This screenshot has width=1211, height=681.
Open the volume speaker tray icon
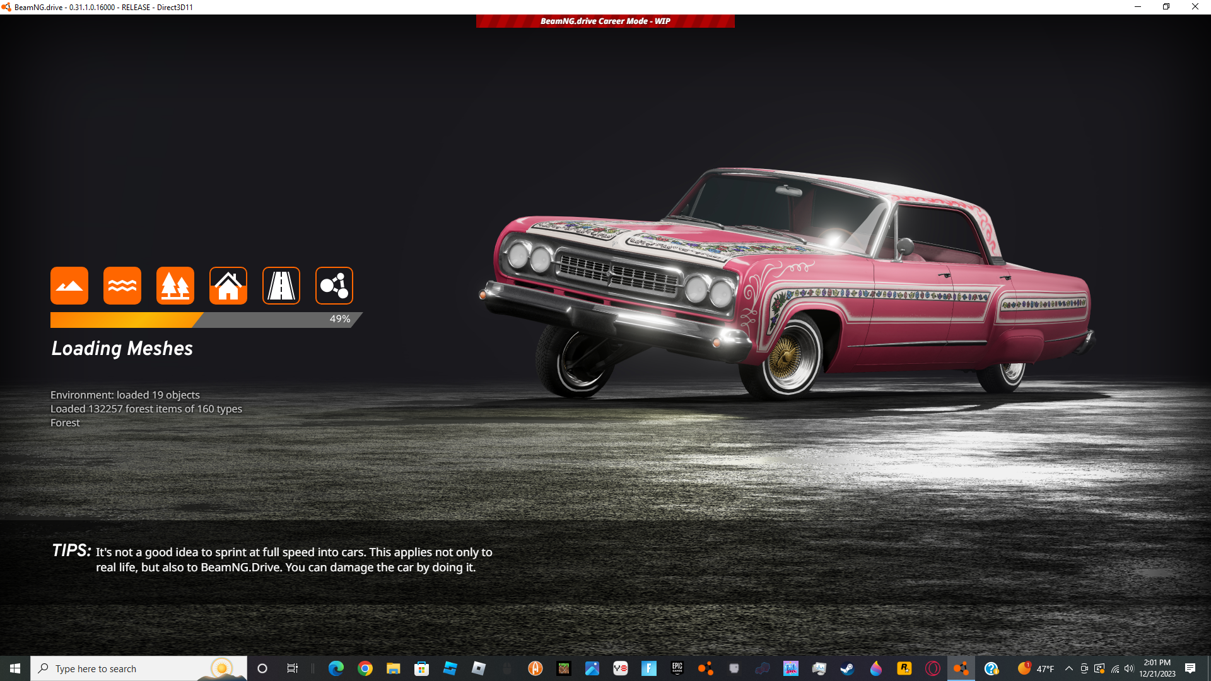[x=1129, y=668]
